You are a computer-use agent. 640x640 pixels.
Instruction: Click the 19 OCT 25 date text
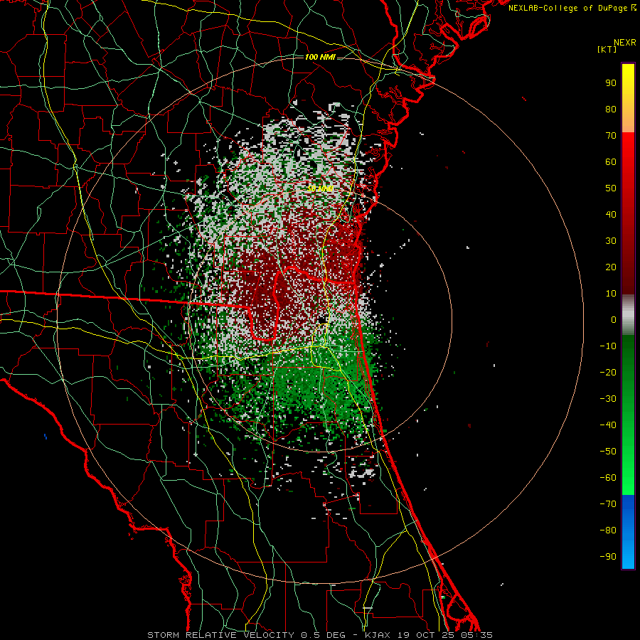coord(426,635)
